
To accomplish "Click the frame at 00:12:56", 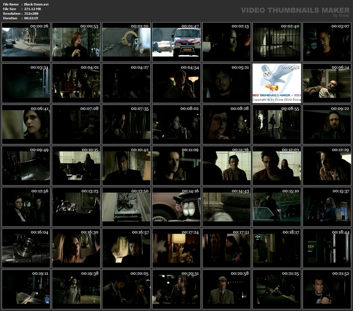I will 26,207.
